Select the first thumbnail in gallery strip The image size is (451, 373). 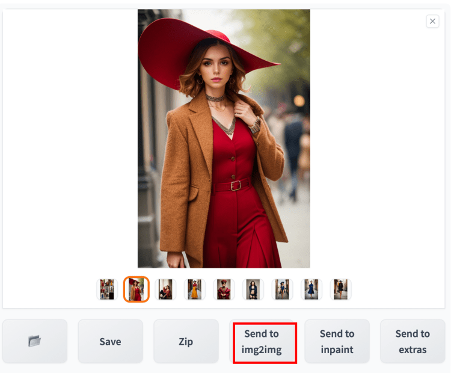[107, 289]
